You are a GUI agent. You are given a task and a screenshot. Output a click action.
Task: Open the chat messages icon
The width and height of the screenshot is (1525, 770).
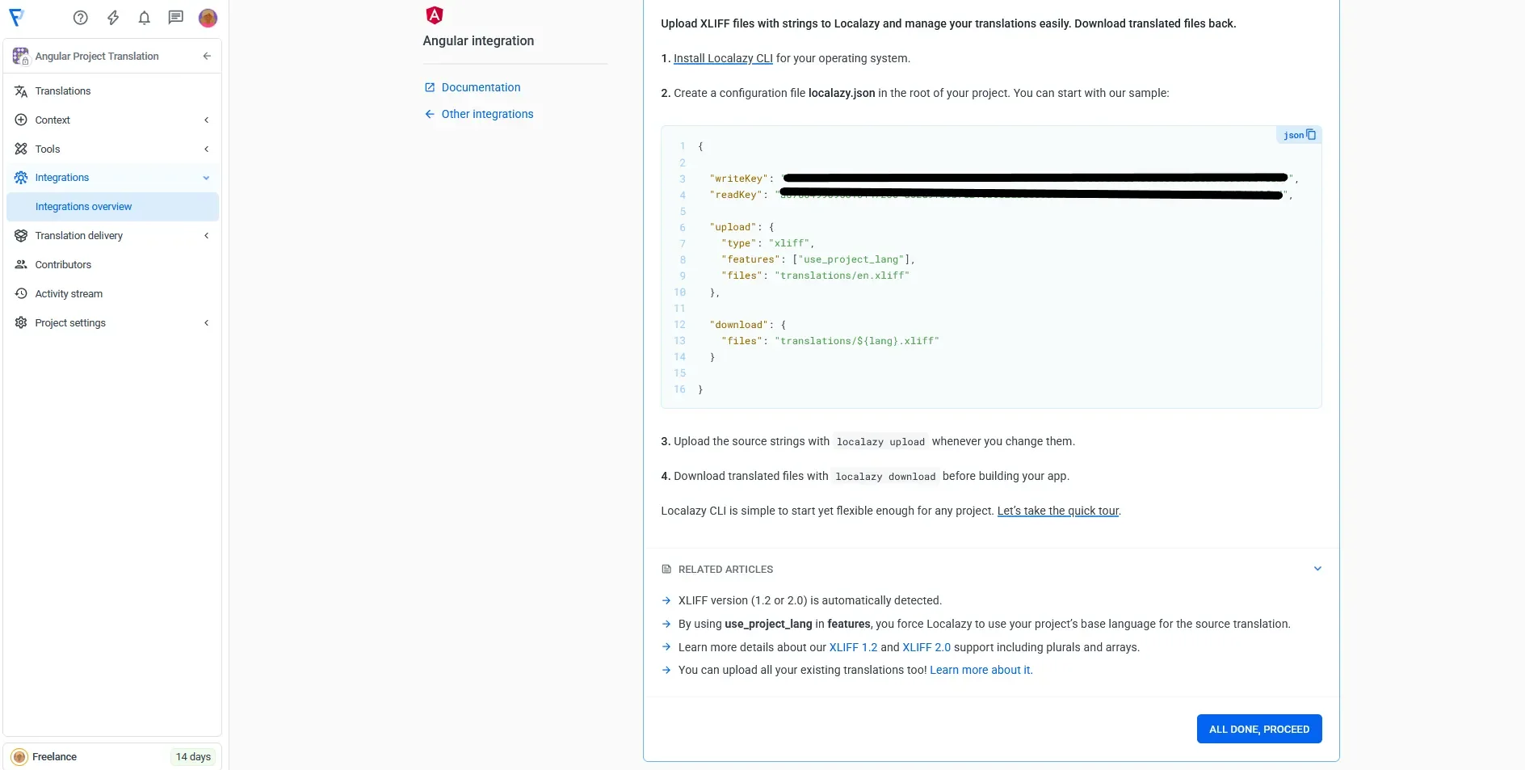tap(175, 18)
